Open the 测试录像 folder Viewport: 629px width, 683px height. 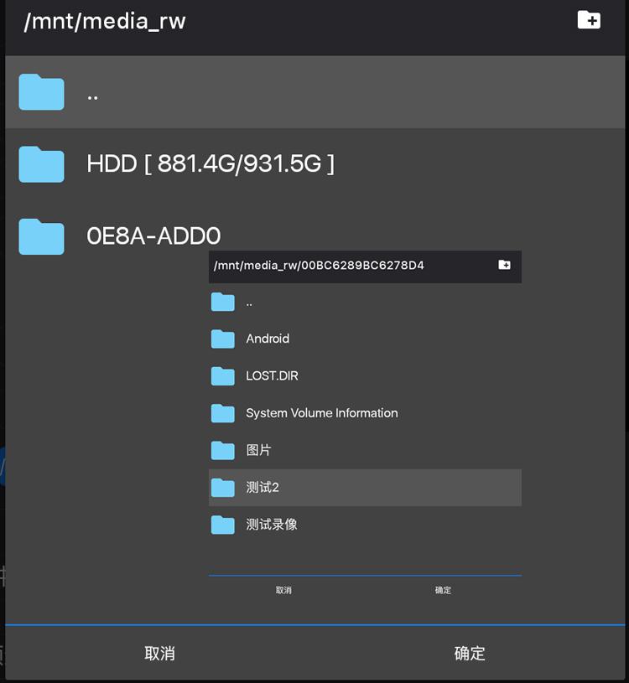[x=365, y=525]
